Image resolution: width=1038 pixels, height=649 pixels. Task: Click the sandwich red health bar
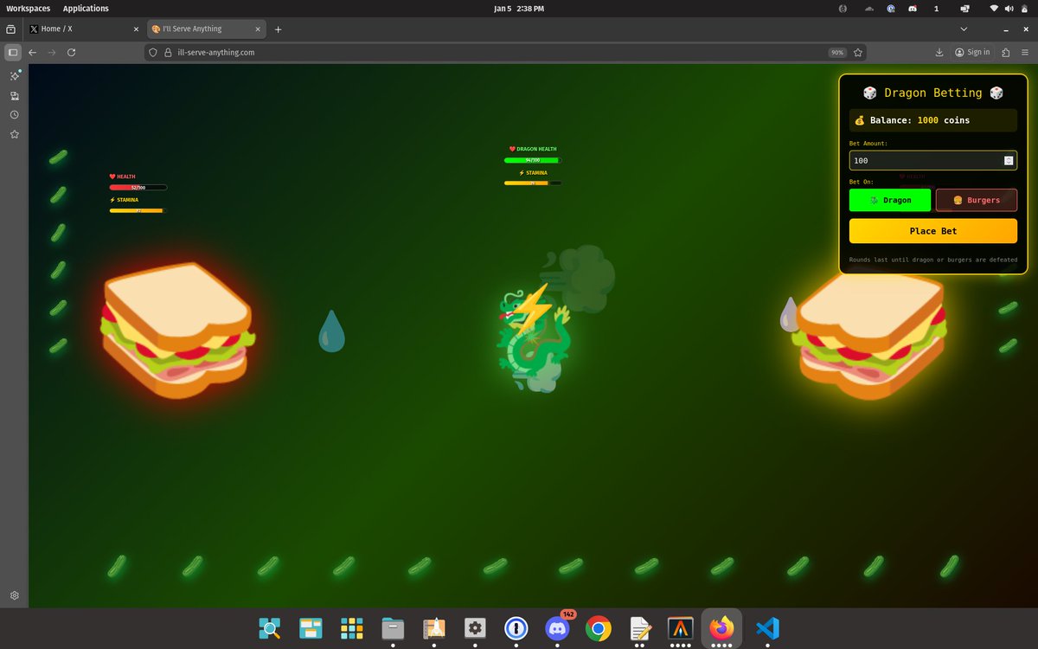coord(138,187)
